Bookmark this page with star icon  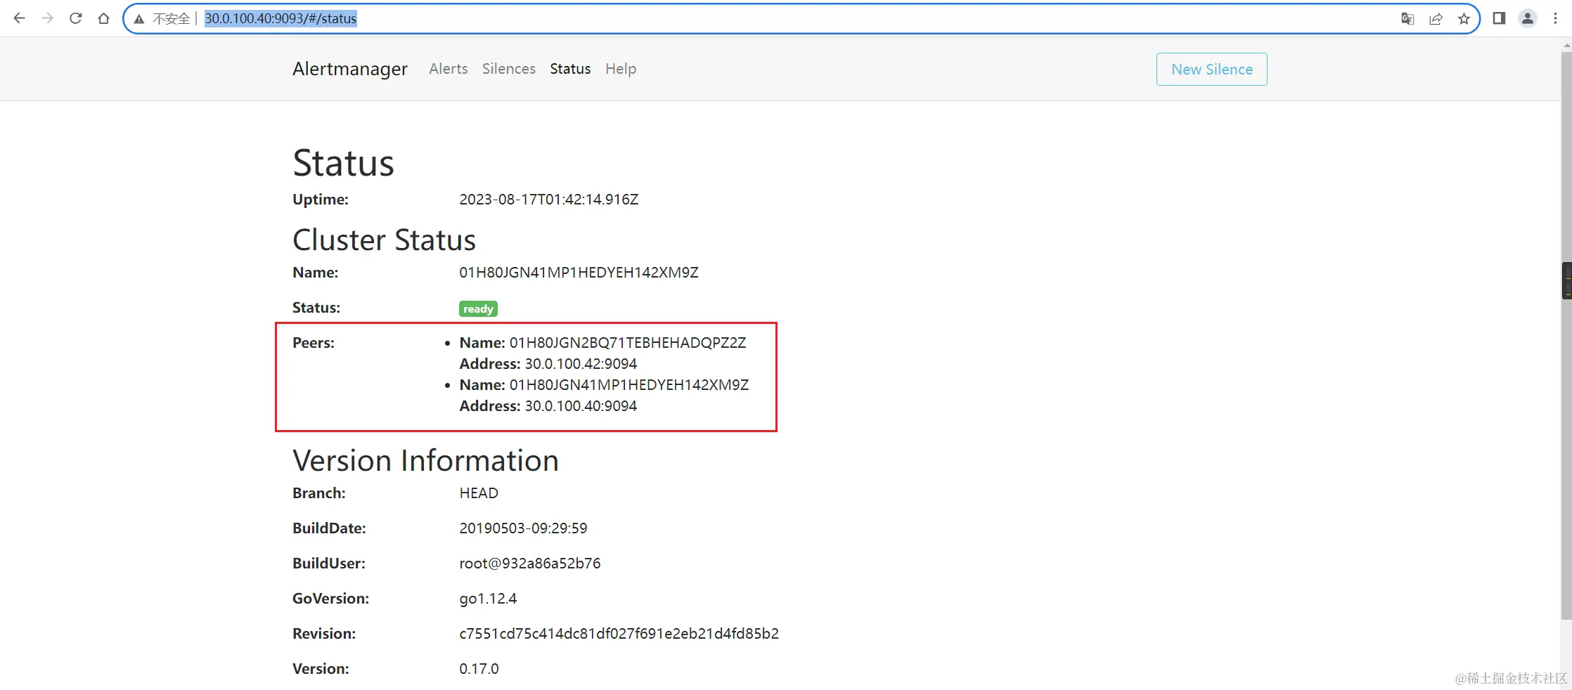1464,19
